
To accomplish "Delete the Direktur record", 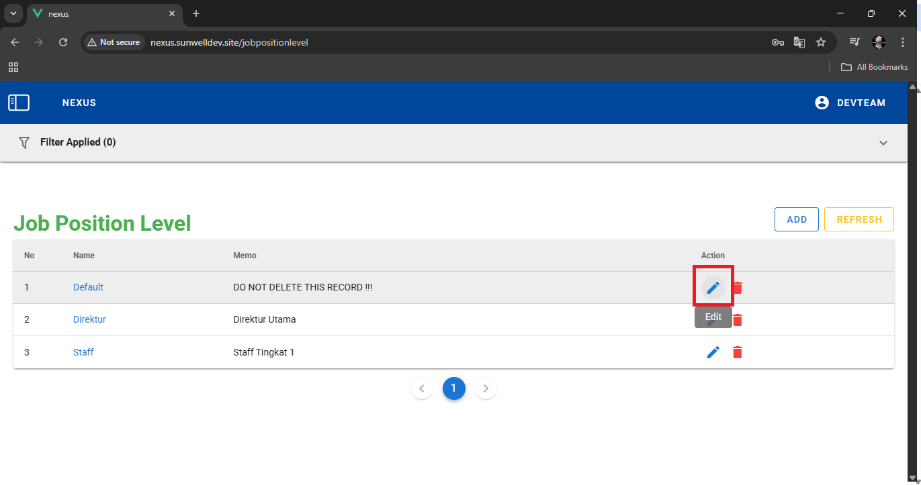I will coord(738,320).
